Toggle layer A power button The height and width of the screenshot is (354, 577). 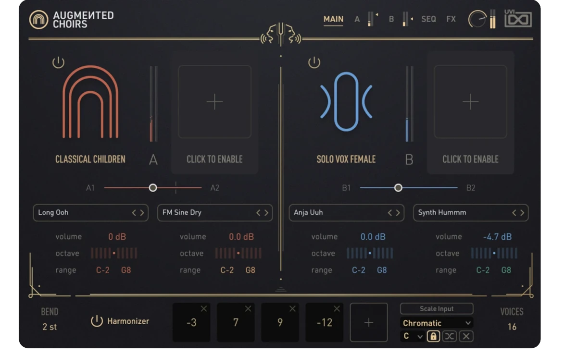tap(58, 62)
